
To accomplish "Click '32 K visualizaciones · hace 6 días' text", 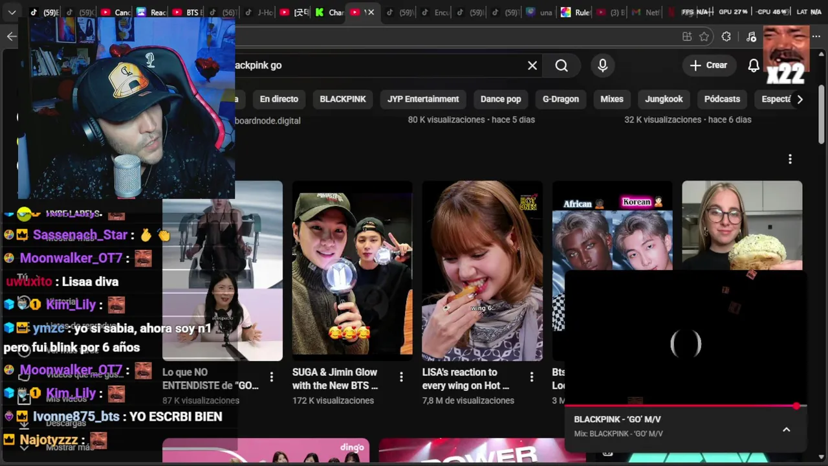I will [x=688, y=120].
